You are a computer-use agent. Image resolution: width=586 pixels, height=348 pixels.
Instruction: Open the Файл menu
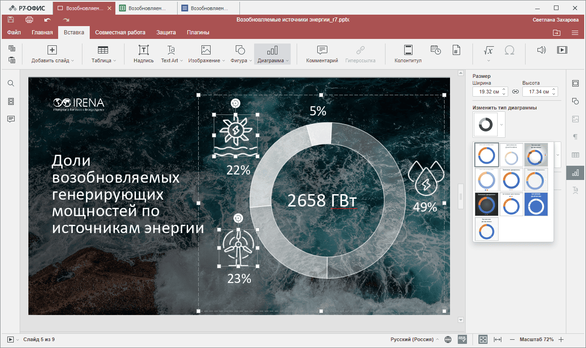coord(14,33)
